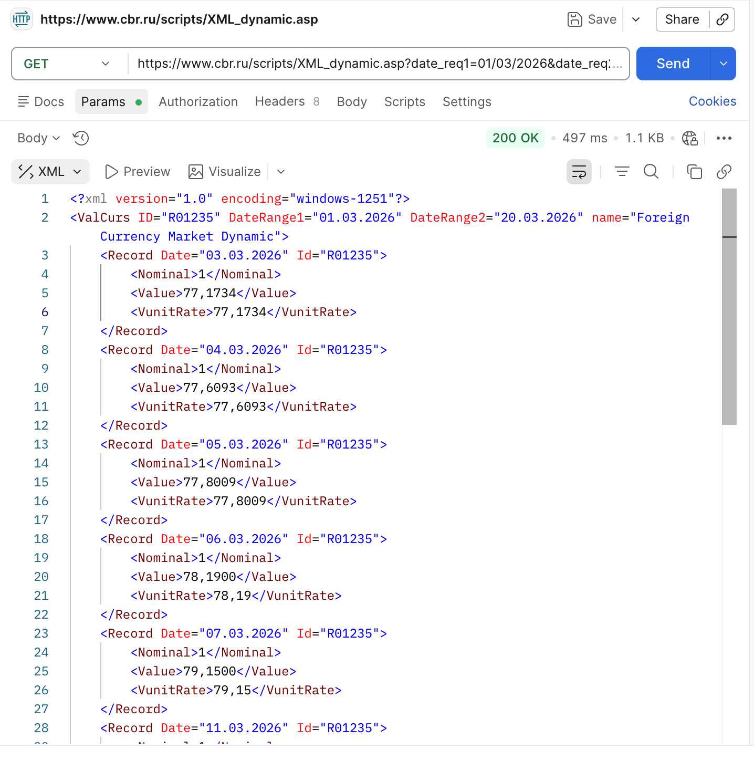Click the globe icon beside response size
Screen dimensions: 754x771
click(689, 138)
